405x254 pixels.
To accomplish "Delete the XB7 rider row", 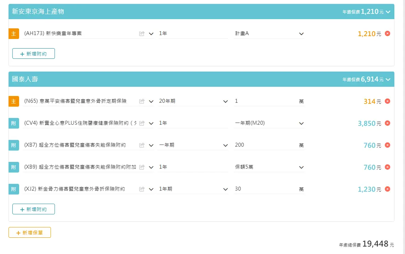I will (x=387, y=145).
